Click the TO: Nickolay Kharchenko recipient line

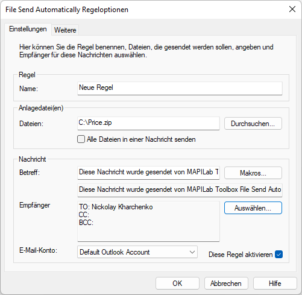click(x=116, y=207)
